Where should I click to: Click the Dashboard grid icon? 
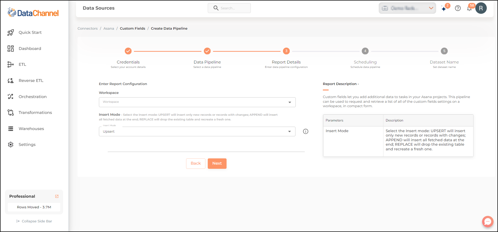pos(10,49)
